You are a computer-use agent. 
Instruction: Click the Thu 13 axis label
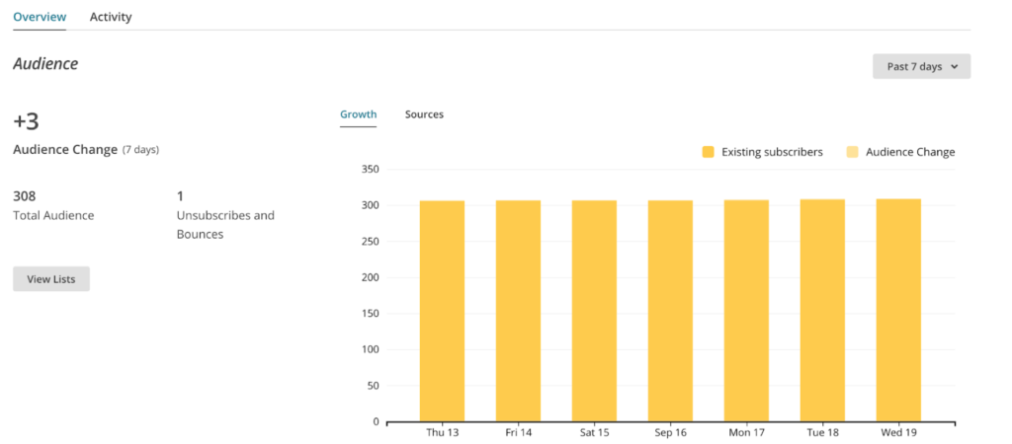tap(442, 432)
